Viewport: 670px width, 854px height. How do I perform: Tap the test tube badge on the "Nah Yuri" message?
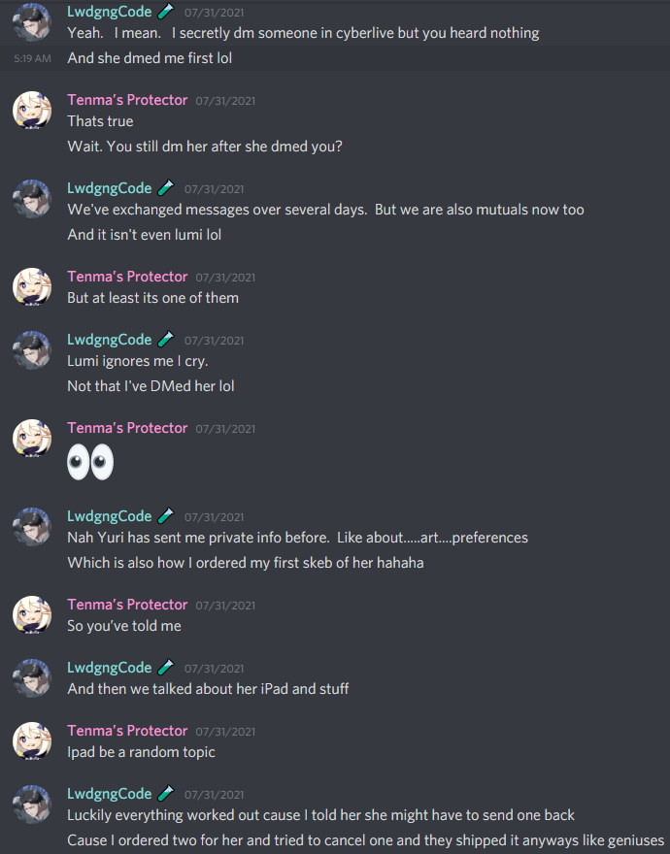pos(166,515)
